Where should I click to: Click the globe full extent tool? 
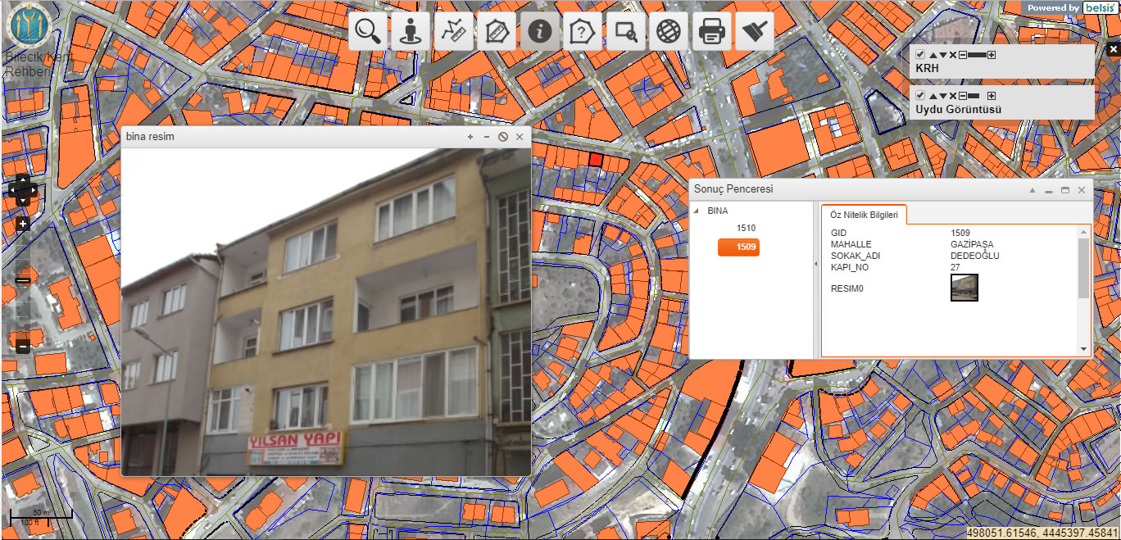pyautogui.click(x=669, y=31)
